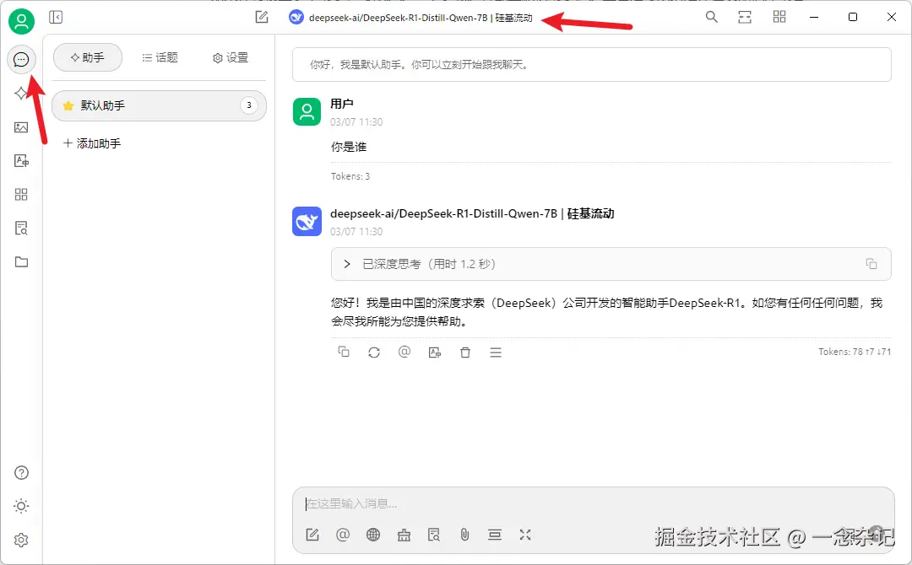This screenshot has height=565, width=912.
Task: Click the mini apps grid icon in title bar
Action: coord(779,17)
